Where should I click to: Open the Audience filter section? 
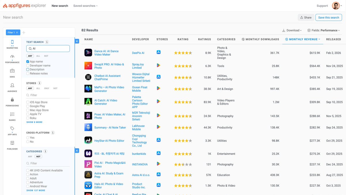tap(12, 88)
